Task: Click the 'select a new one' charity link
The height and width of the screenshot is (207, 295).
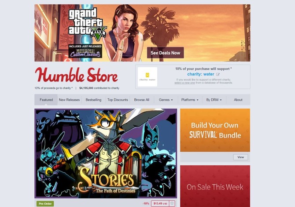Action: coord(184,83)
